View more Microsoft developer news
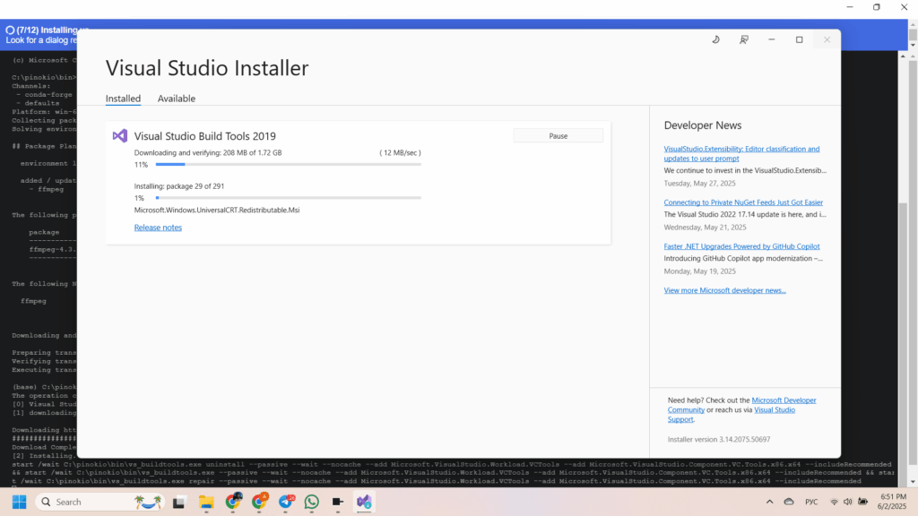This screenshot has width=918, height=516. click(x=724, y=290)
